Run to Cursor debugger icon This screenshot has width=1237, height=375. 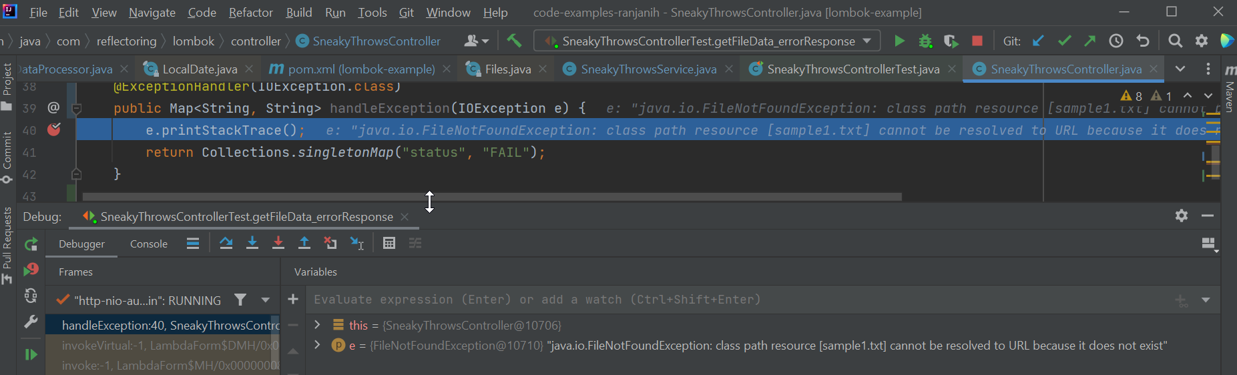(x=357, y=244)
